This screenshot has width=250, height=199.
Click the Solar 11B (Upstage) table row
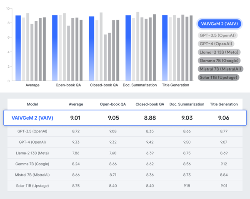(x=125, y=186)
